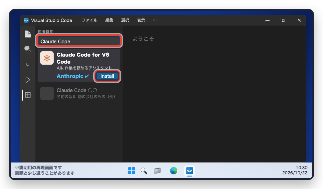
Task: Open the Run and Debug play icon
Action: pyautogui.click(x=28, y=80)
